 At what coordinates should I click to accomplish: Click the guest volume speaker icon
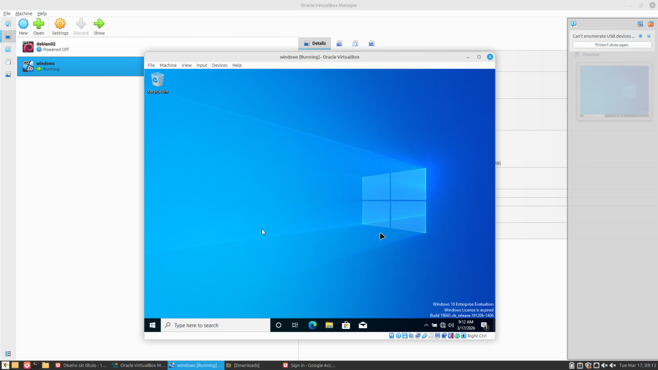tap(450, 325)
